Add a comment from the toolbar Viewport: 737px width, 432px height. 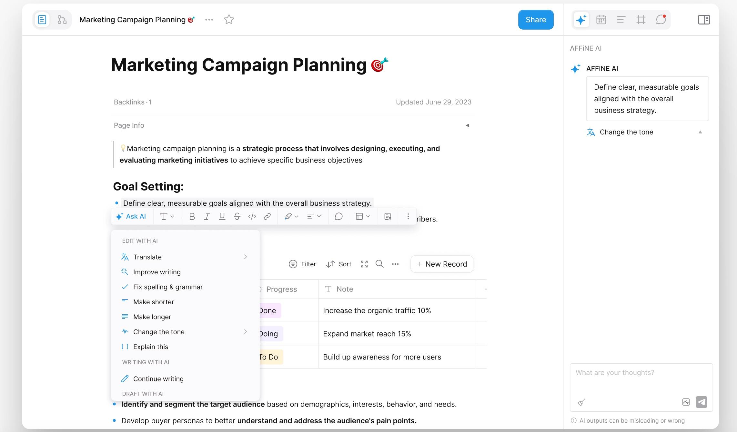point(338,217)
